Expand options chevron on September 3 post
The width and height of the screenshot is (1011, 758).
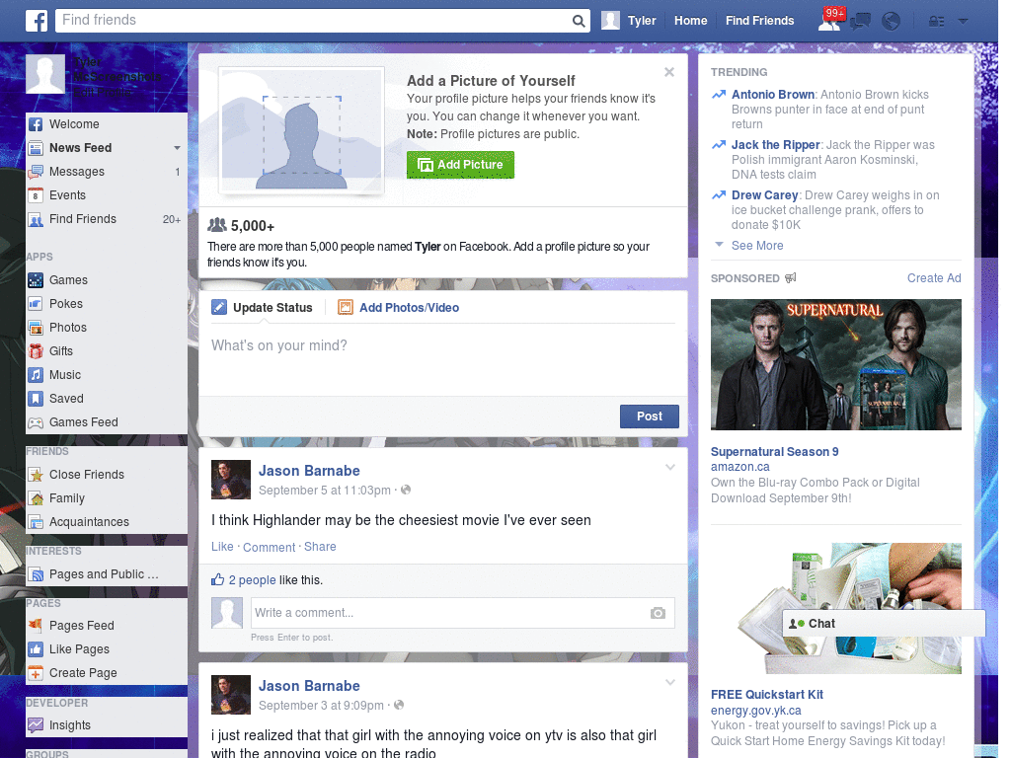[670, 683]
